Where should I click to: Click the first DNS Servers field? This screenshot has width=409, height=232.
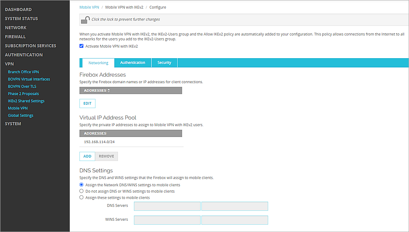pyautogui.click(x=167, y=206)
